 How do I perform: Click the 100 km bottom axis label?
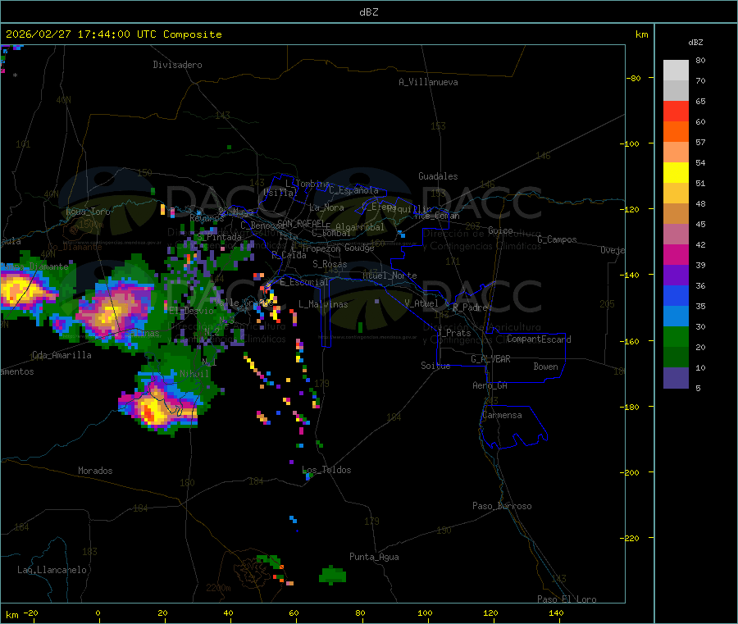pos(425,613)
